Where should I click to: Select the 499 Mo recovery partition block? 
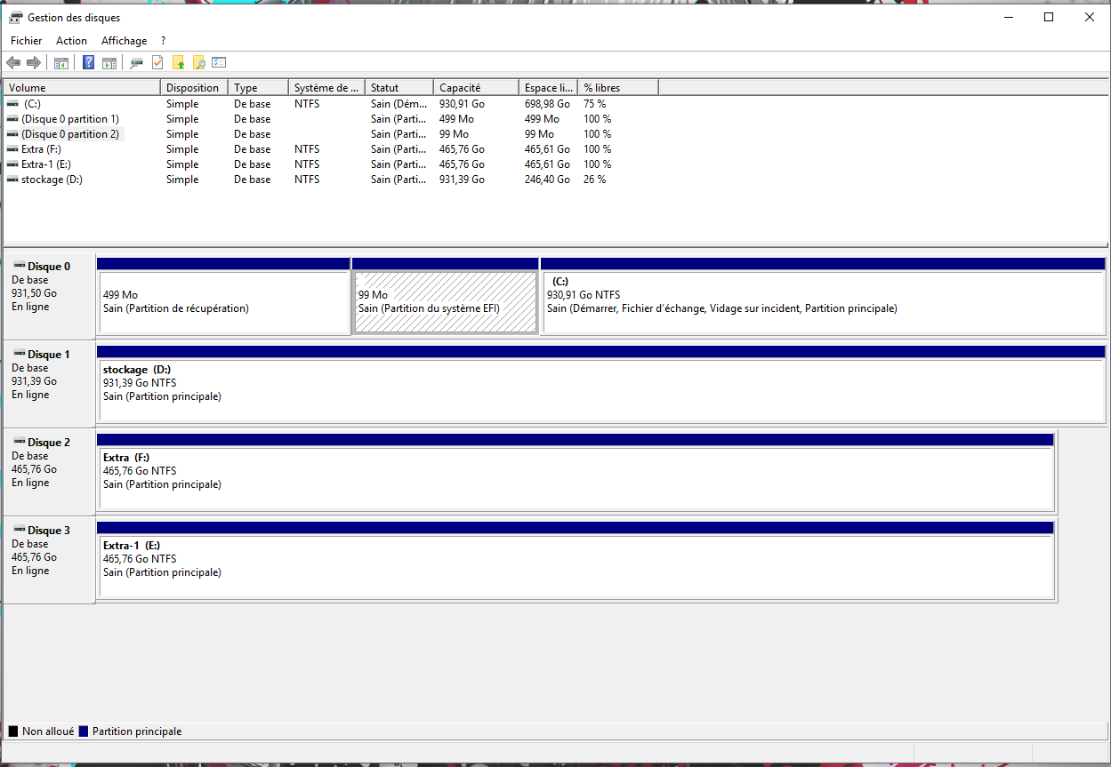coord(223,296)
